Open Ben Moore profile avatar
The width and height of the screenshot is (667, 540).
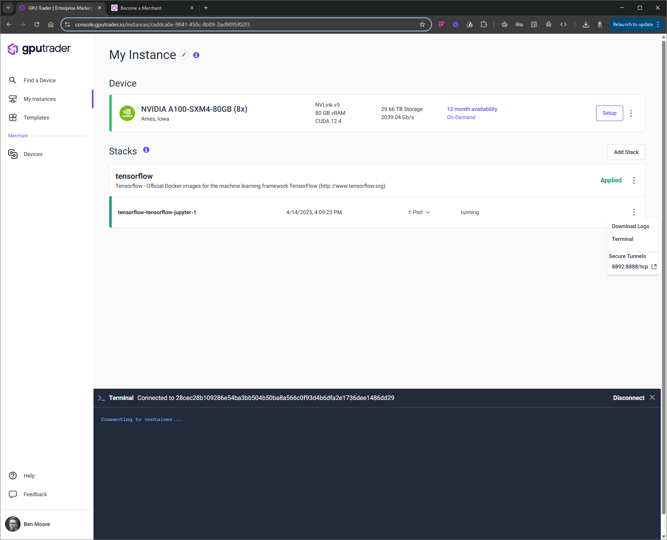[13, 524]
